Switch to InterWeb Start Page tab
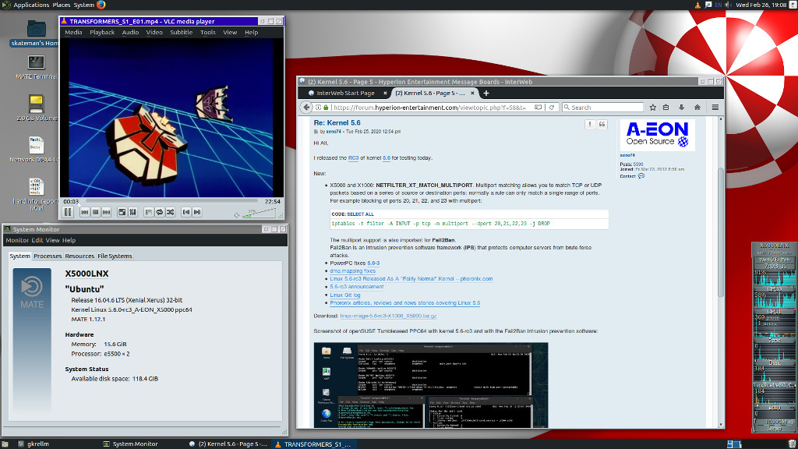Image resolution: width=798 pixels, height=449 pixels. tap(345, 94)
